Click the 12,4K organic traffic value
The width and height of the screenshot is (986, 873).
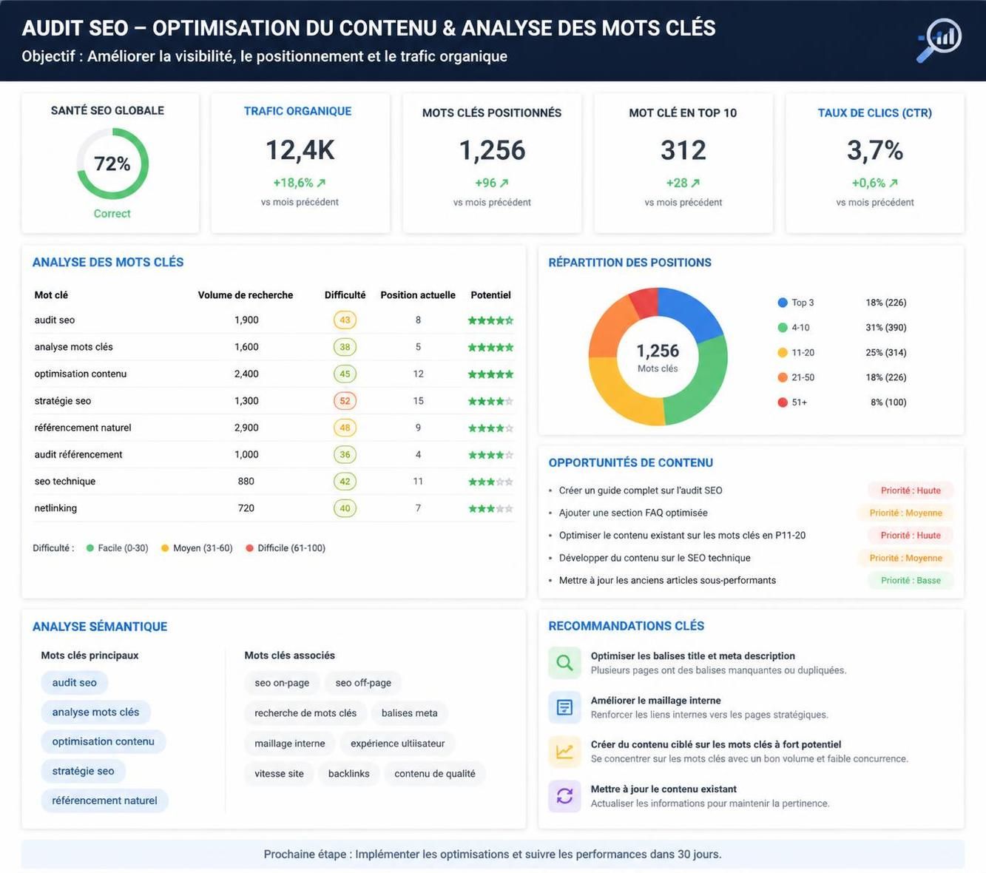tap(300, 150)
